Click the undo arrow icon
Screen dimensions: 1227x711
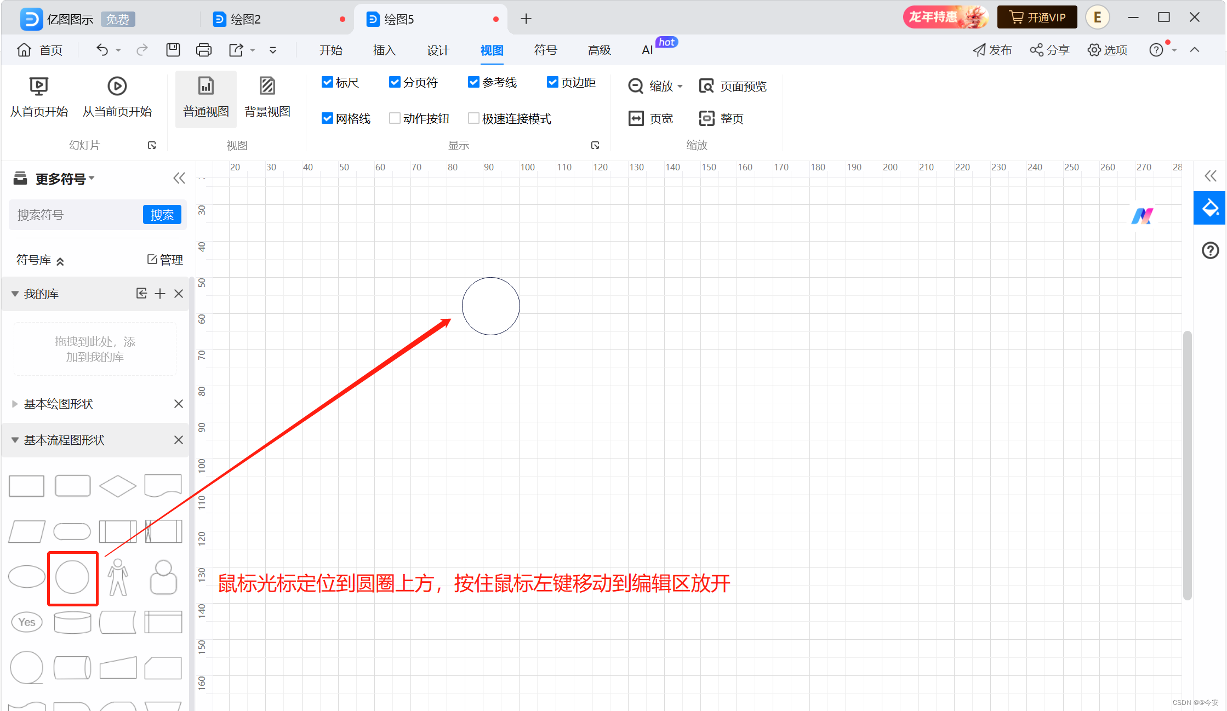pos(102,50)
